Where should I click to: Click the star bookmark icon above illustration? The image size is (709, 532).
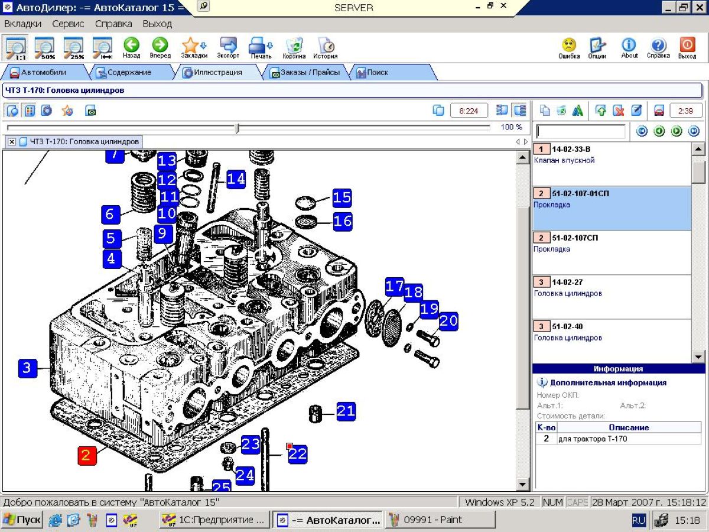click(67, 111)
